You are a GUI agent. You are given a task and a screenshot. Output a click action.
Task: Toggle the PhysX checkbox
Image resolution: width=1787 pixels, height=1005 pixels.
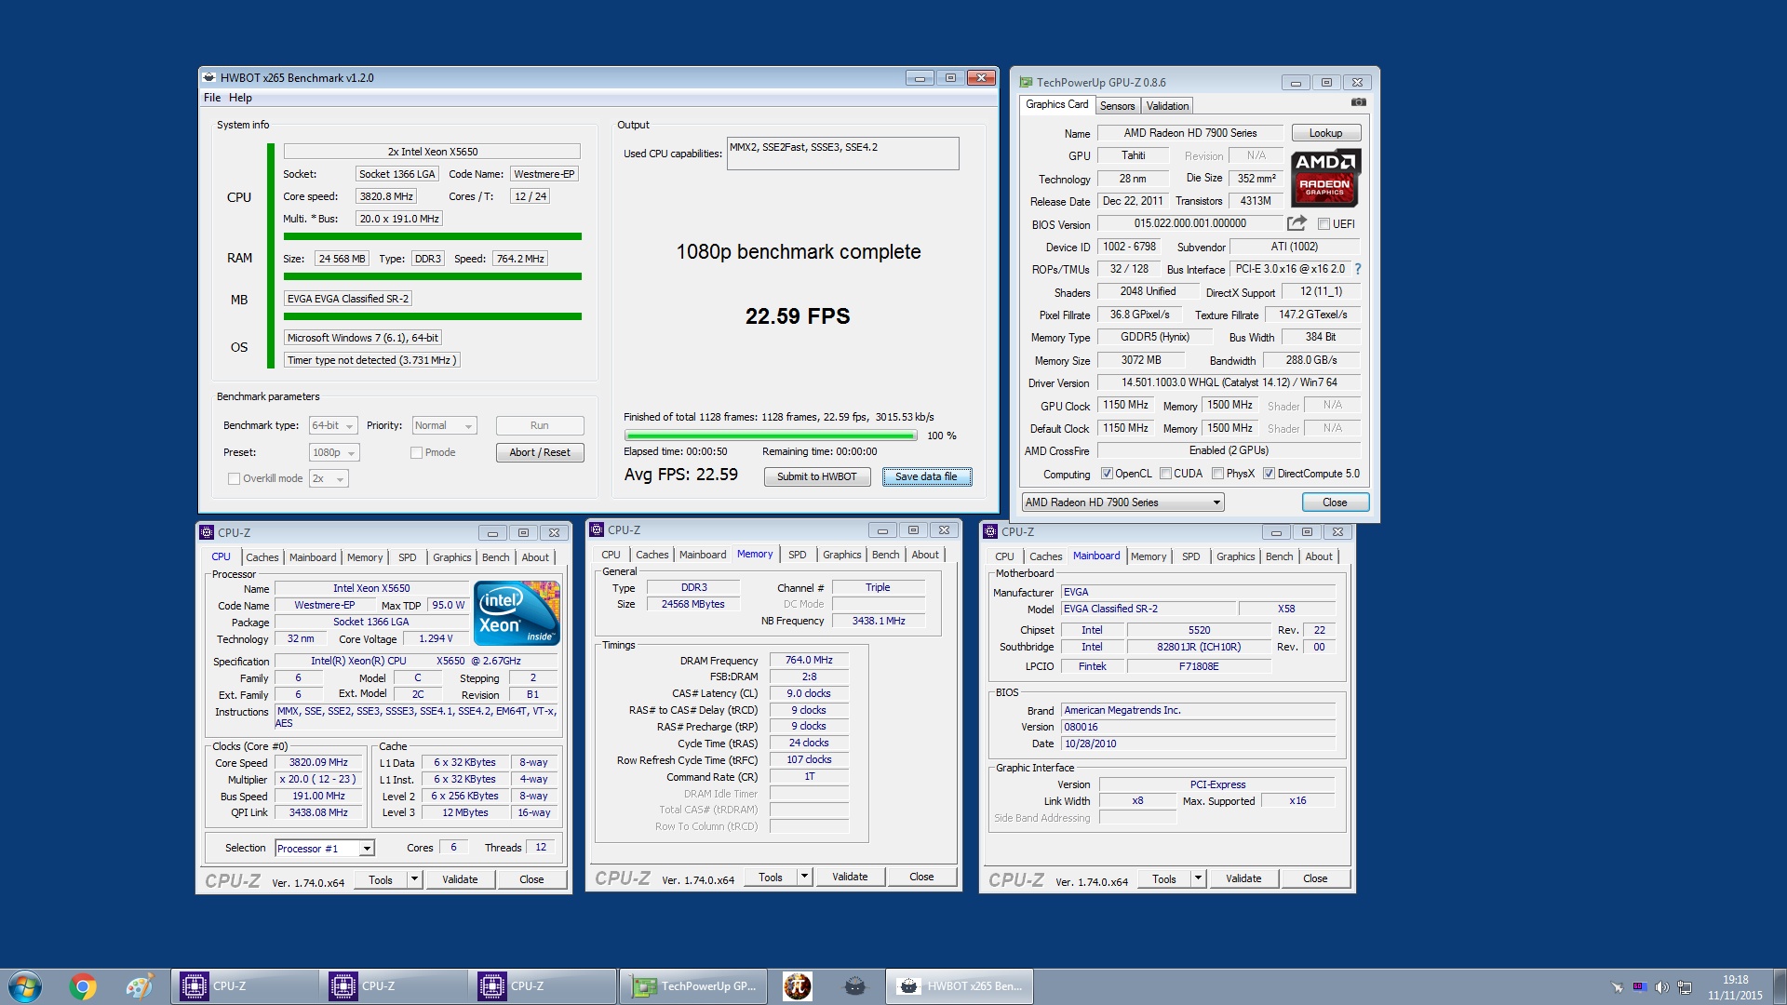coord(1217,474)
